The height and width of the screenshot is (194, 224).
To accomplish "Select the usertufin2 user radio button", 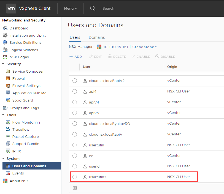I will [x=75, y=177].
